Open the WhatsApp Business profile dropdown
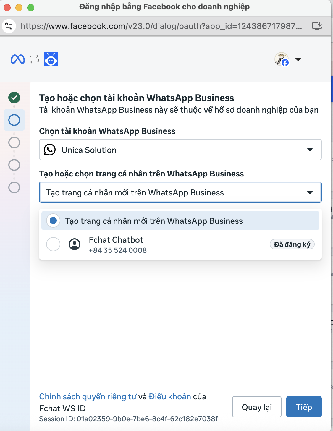The width and height of the screenshot is (333, 431). point(180,192)
